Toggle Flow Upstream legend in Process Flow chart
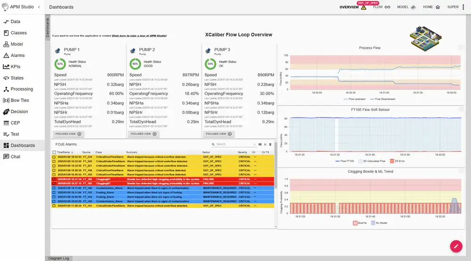Screen dimensions: 471x261 tap(355, 99)
